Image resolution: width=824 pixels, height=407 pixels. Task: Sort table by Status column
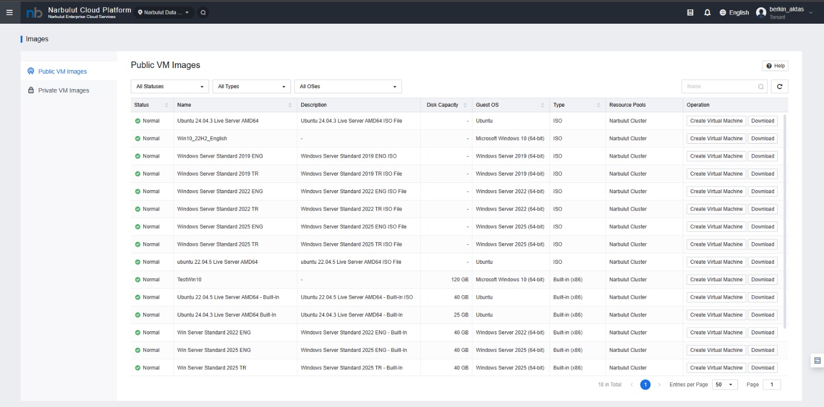point(166,105)
